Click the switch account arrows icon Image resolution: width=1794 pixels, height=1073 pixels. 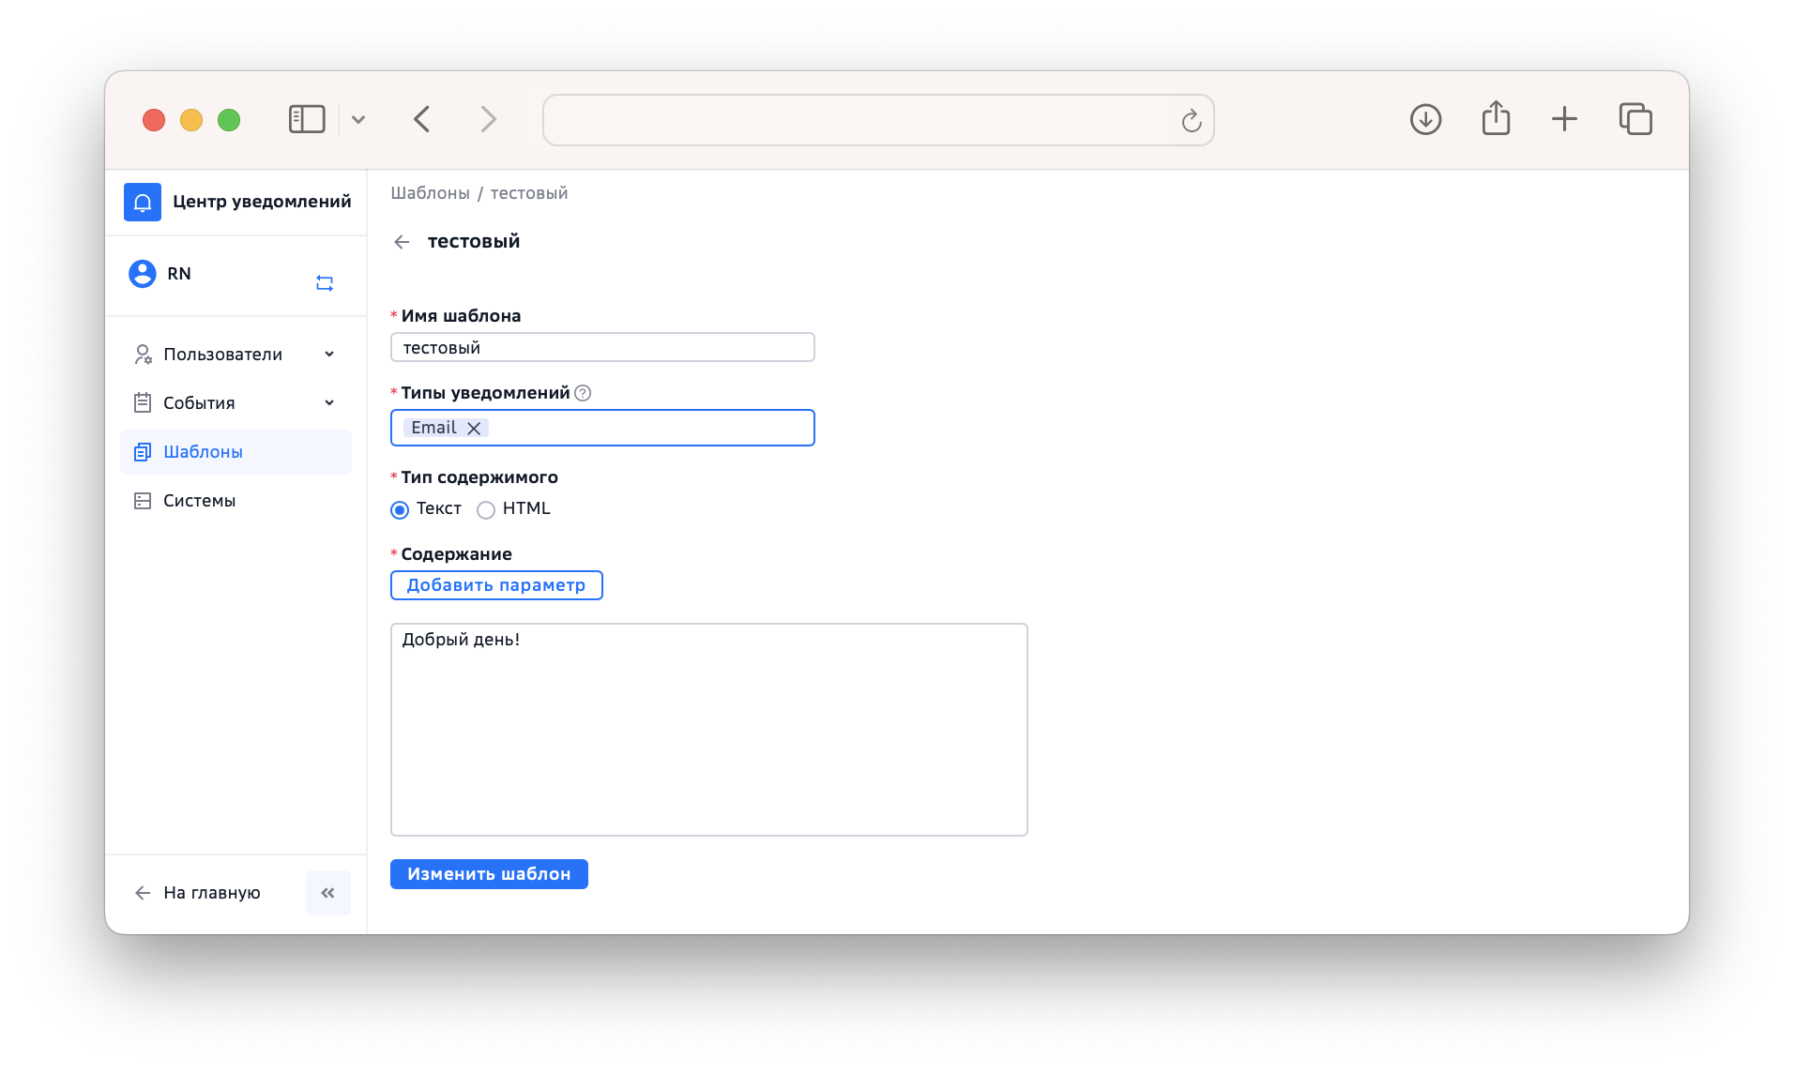coord(325,283)
